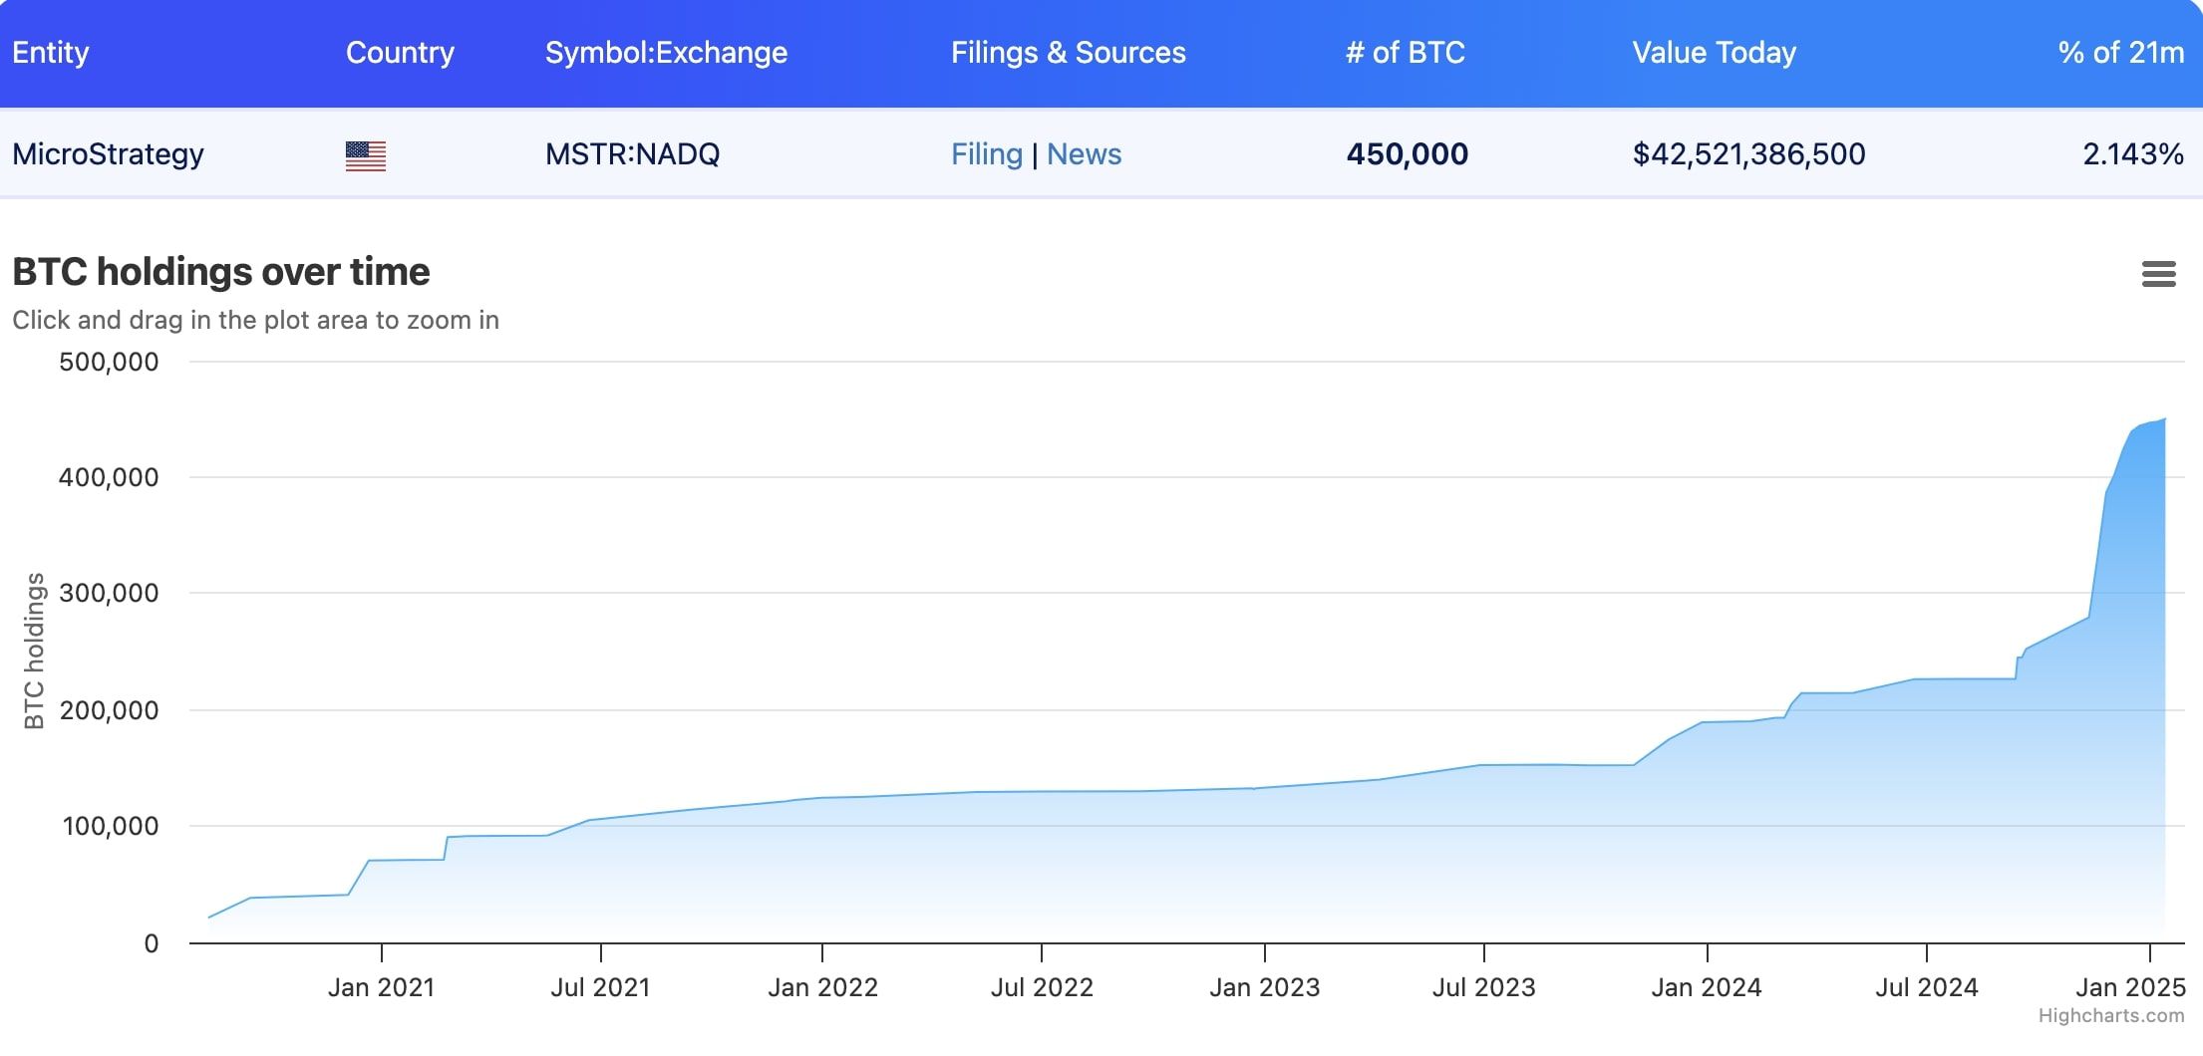Image resolution: width=2203 pixels, height=1056 pixels.
Task: Click the 200,000 y-axis label
Action: tap(109, 710)
